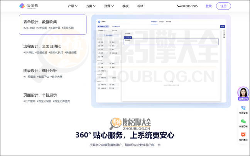Expand the 产品 dropdown menu
Viewport: 250px width, 156px height.
tap(73, 6)
